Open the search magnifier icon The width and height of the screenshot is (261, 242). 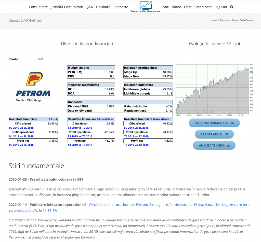pos(232,7)
